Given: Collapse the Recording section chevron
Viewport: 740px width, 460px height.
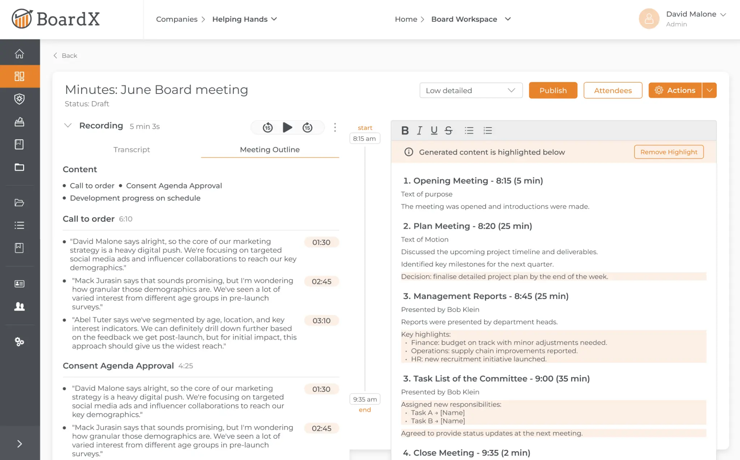Looking at the screenshot, I should (x=68, y=126).
